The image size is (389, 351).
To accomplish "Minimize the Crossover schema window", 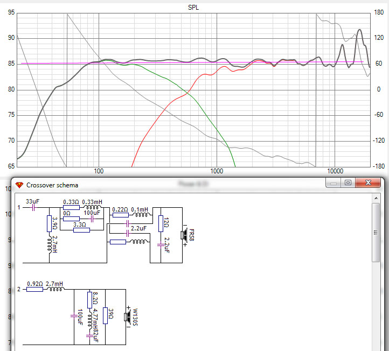I will point(333,182).
